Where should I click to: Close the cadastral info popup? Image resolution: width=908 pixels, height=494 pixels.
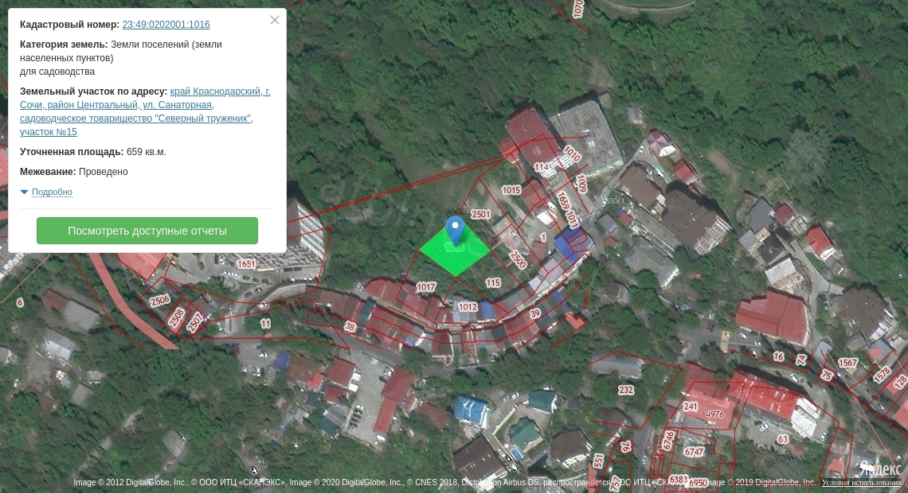[275, 20]
